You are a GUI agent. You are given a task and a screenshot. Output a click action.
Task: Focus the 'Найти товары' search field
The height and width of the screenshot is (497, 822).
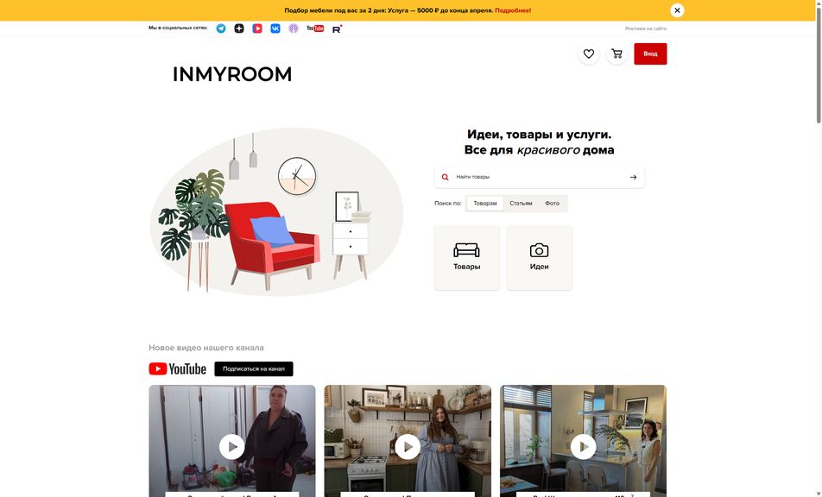tap(540, 177)
